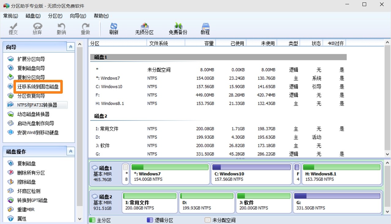This screenshot has height=224, width=391.
Task: Click the 迁移系统到固态磁盘 link
Action: (38, 87)
